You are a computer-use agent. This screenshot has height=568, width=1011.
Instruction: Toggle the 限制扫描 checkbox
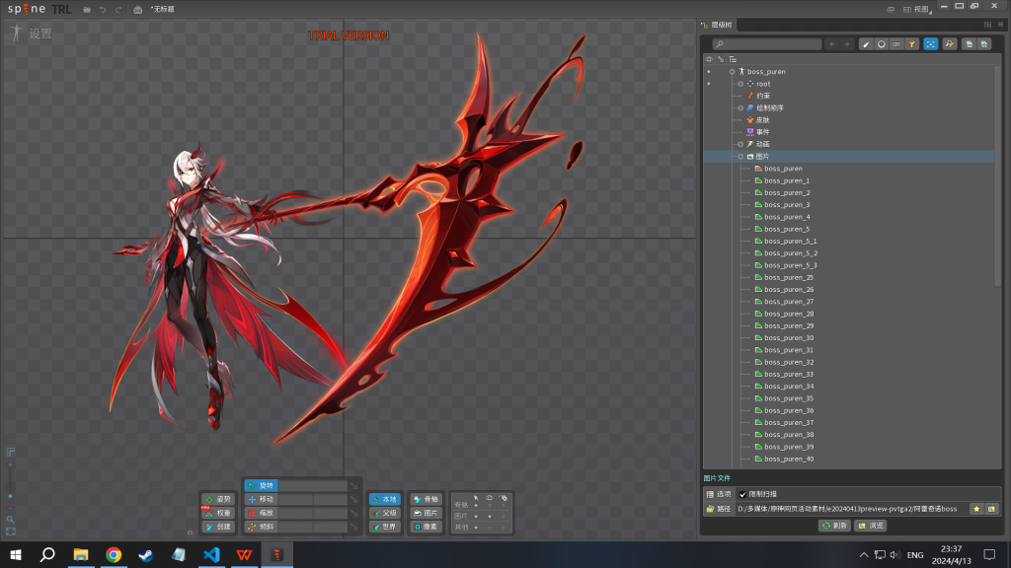pos(742,495)
